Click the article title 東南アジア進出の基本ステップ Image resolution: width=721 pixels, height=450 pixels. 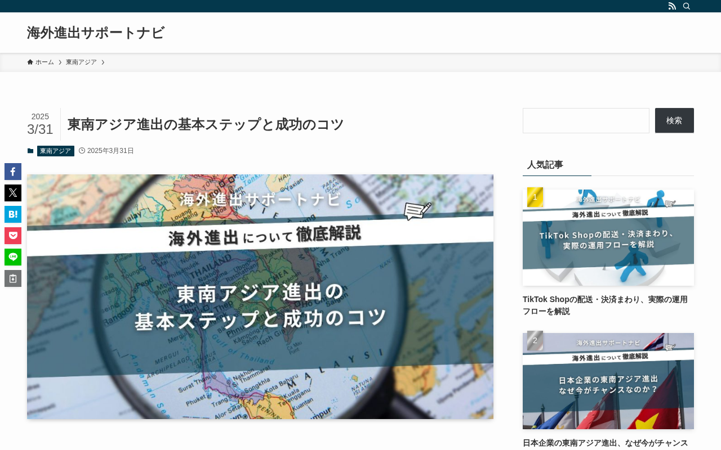[206, 124]
